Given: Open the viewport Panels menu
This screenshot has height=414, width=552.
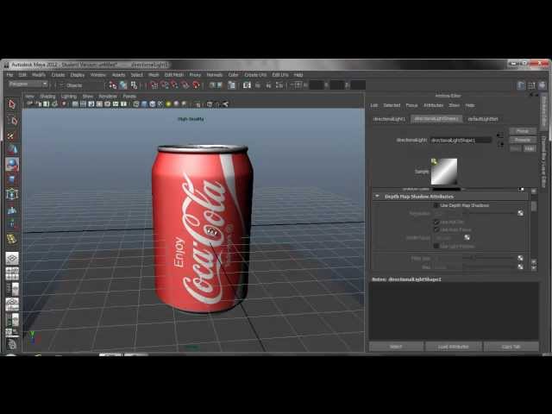Looking at the screenshot, I should click(x=129, y=96).
